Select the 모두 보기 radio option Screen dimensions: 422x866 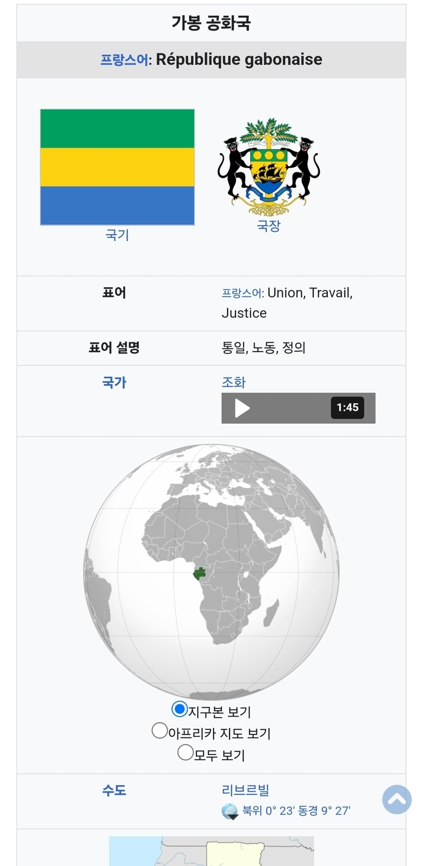click(185, 752)
